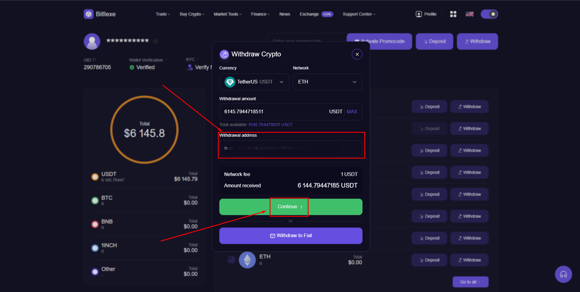
Task: Click the promocode input field
Action: 307,41
